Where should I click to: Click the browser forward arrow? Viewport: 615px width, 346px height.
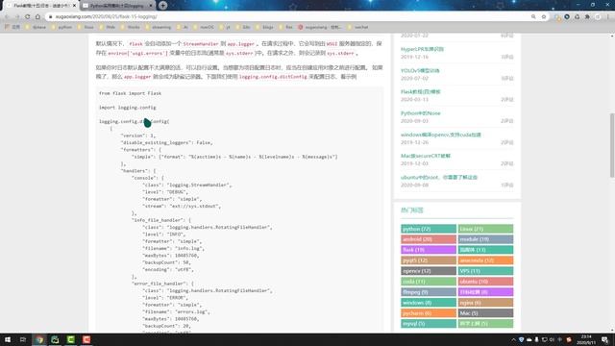(x=17, y=16)
